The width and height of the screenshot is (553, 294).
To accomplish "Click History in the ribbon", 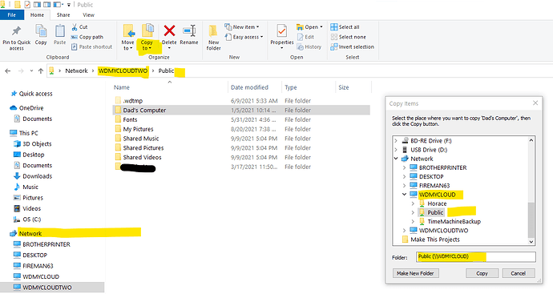I will click(x=309, y=47).
